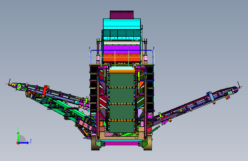Select the right wheel at machine base
Viewport: 248px width, 161px height.
tap(148, 143)
